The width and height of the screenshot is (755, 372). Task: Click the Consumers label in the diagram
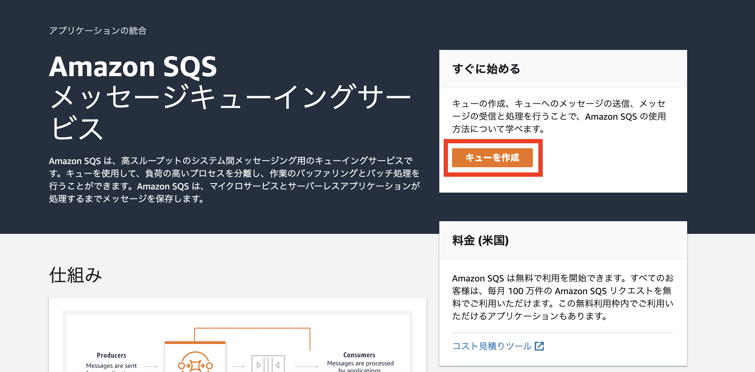coord(359,355)
